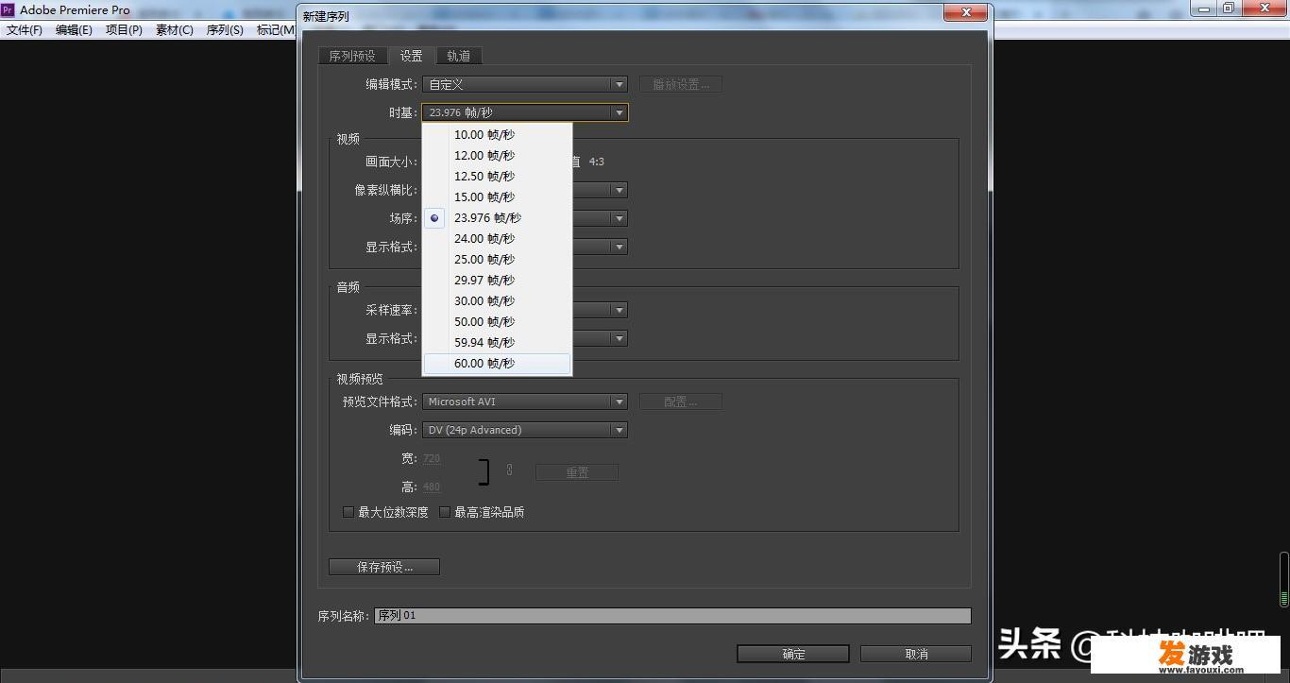Open the 编辑模式 dropdown set to 自定义
Image resolution: width=1290 pixels, height=683 pixels.
[524, 84]
